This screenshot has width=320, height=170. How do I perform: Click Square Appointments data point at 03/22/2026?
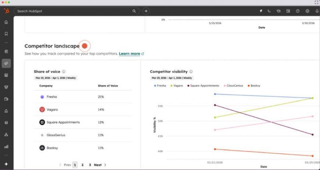click(x=215, y=105)
